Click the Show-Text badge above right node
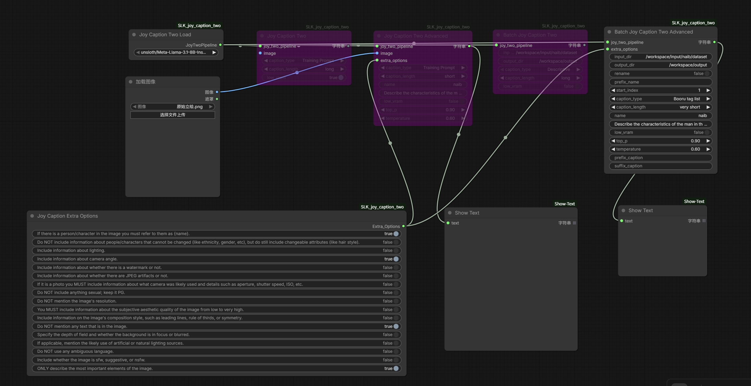The image size is (751, 386). 694,202
